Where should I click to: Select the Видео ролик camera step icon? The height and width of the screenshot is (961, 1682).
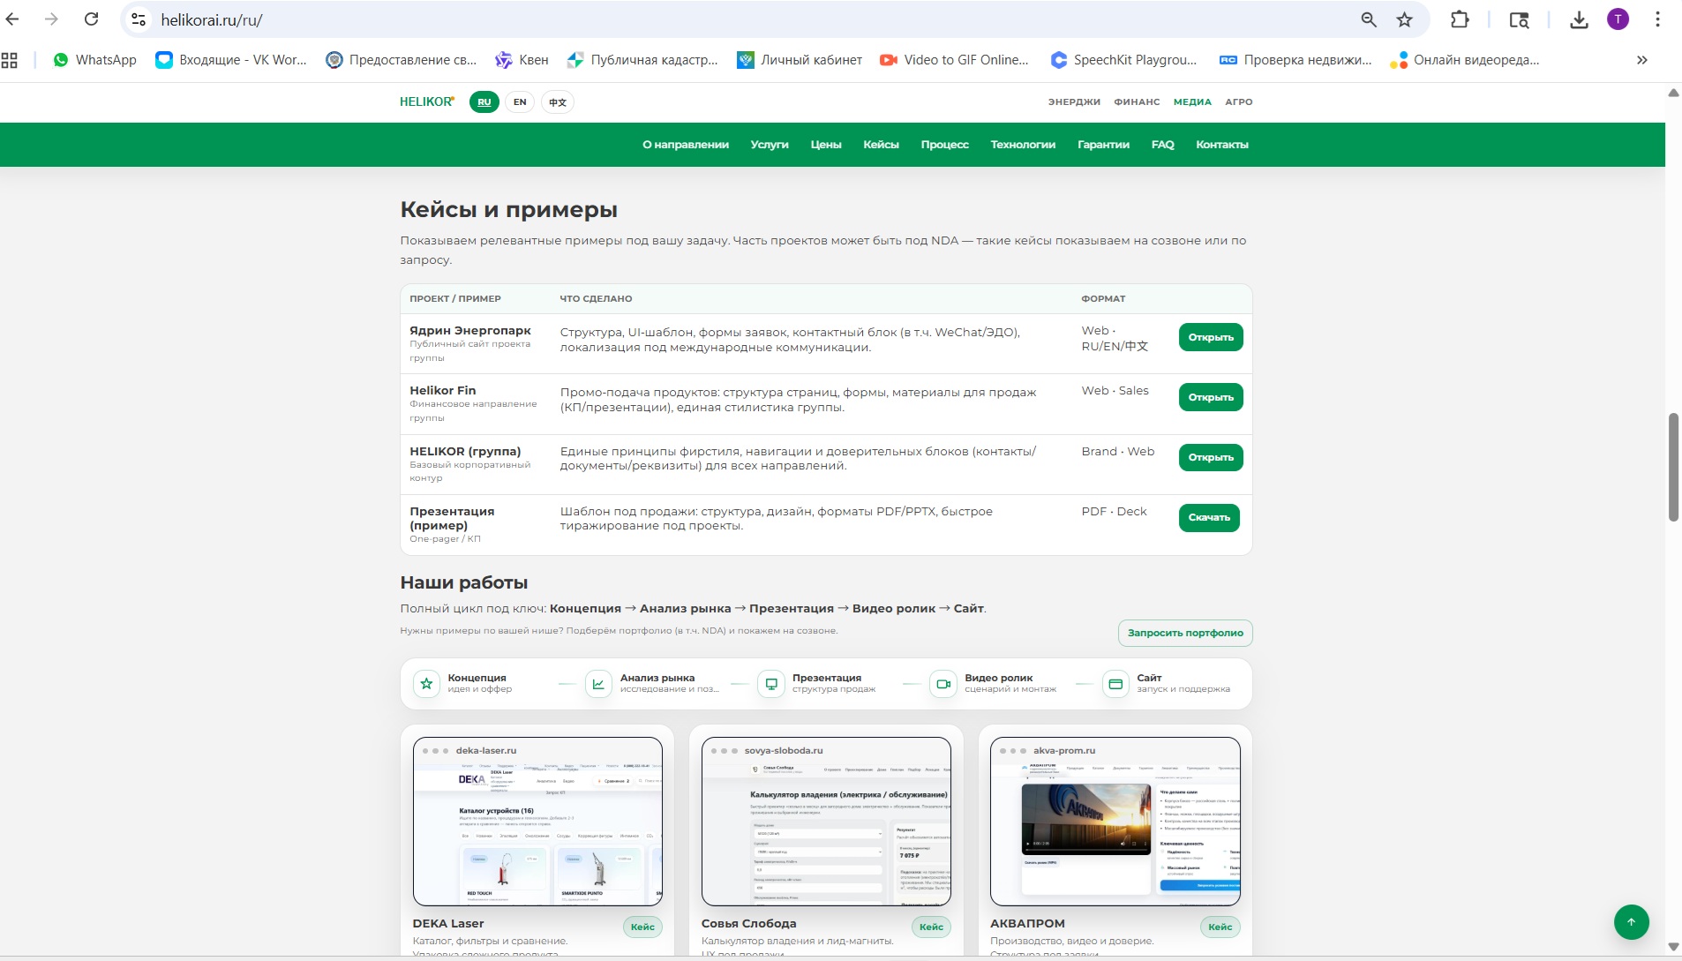click(x=943, y=684)
